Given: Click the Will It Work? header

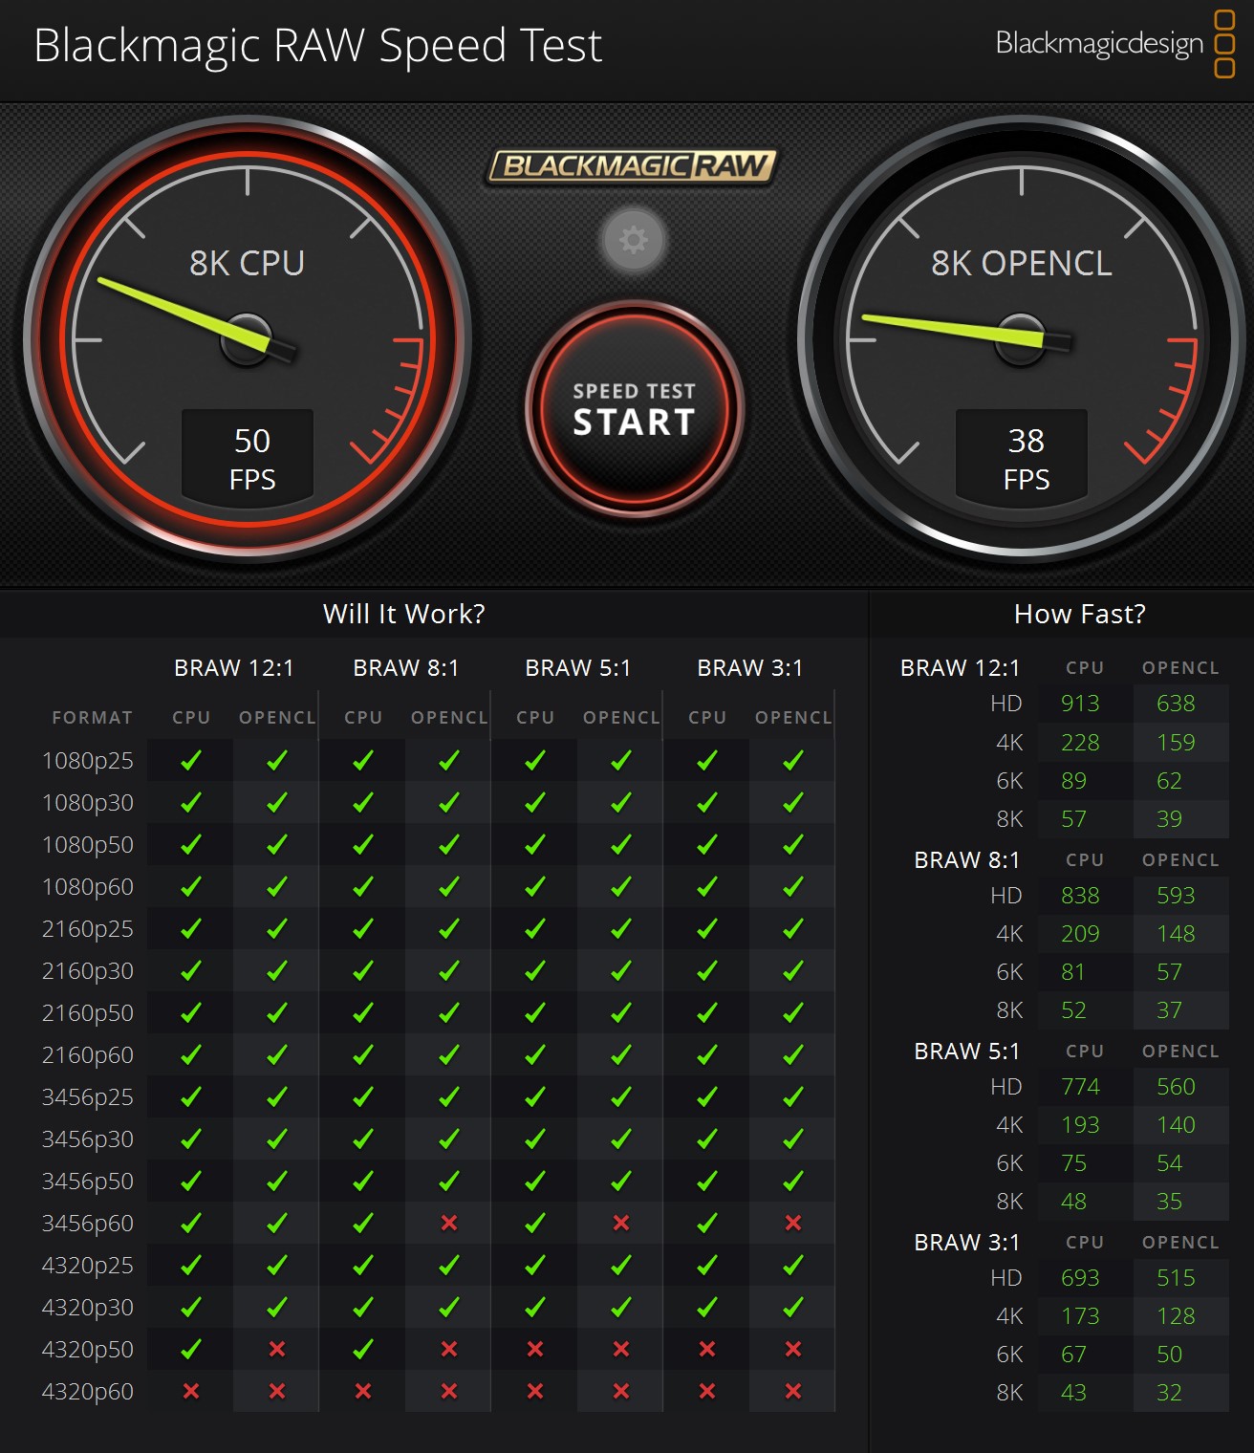Looking at the screenshot, I should click(403, 614).
